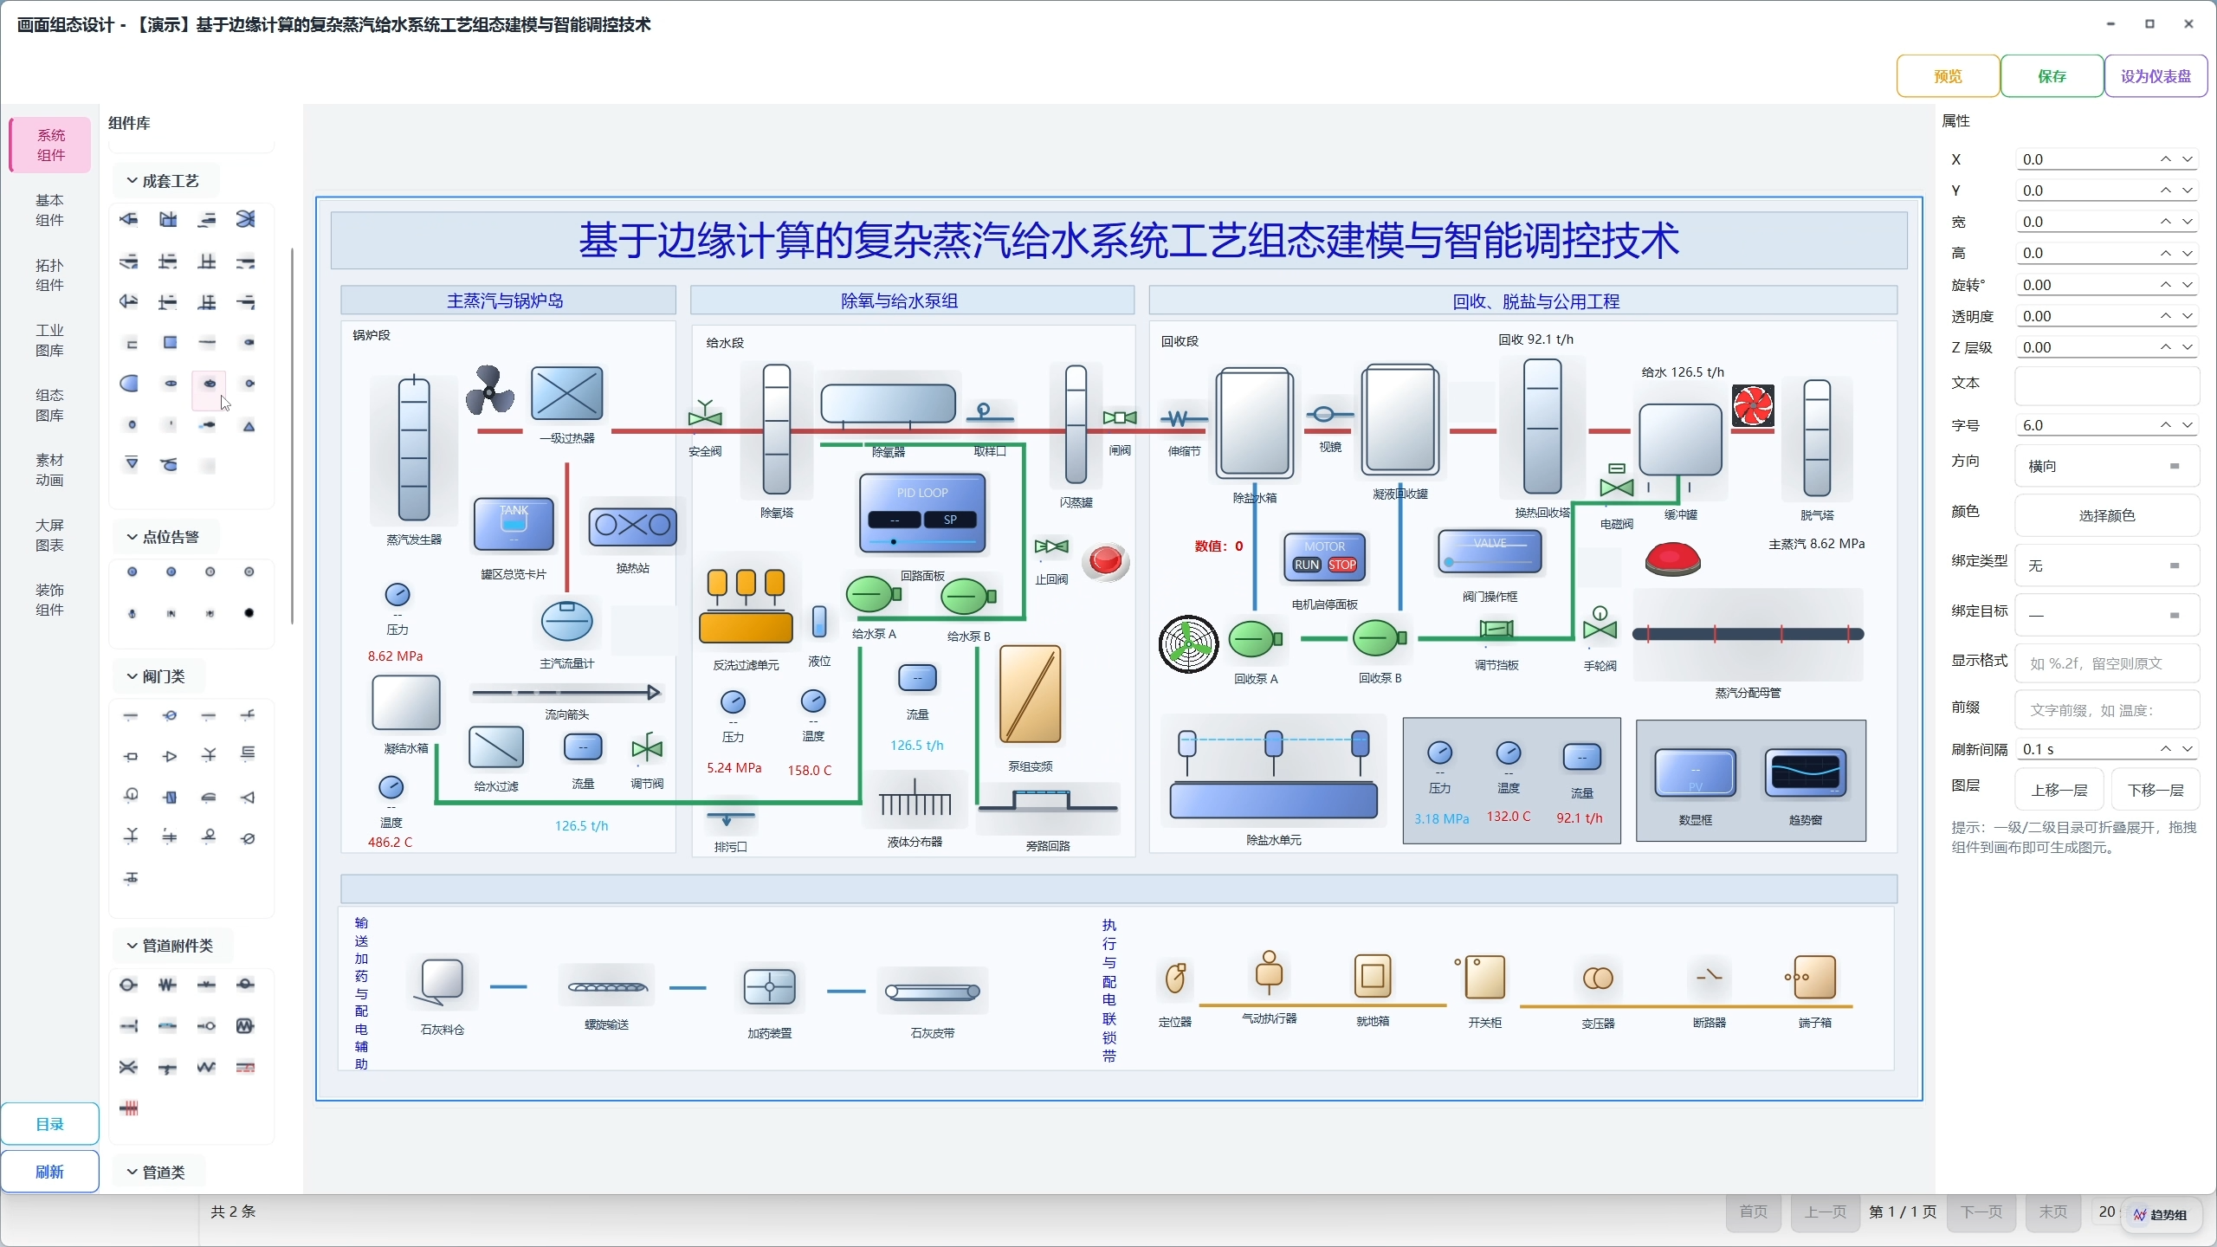Open the 方向 dropdown showing 横向
This screenshot has width=2217, height=1247.
pos(2106,466)
